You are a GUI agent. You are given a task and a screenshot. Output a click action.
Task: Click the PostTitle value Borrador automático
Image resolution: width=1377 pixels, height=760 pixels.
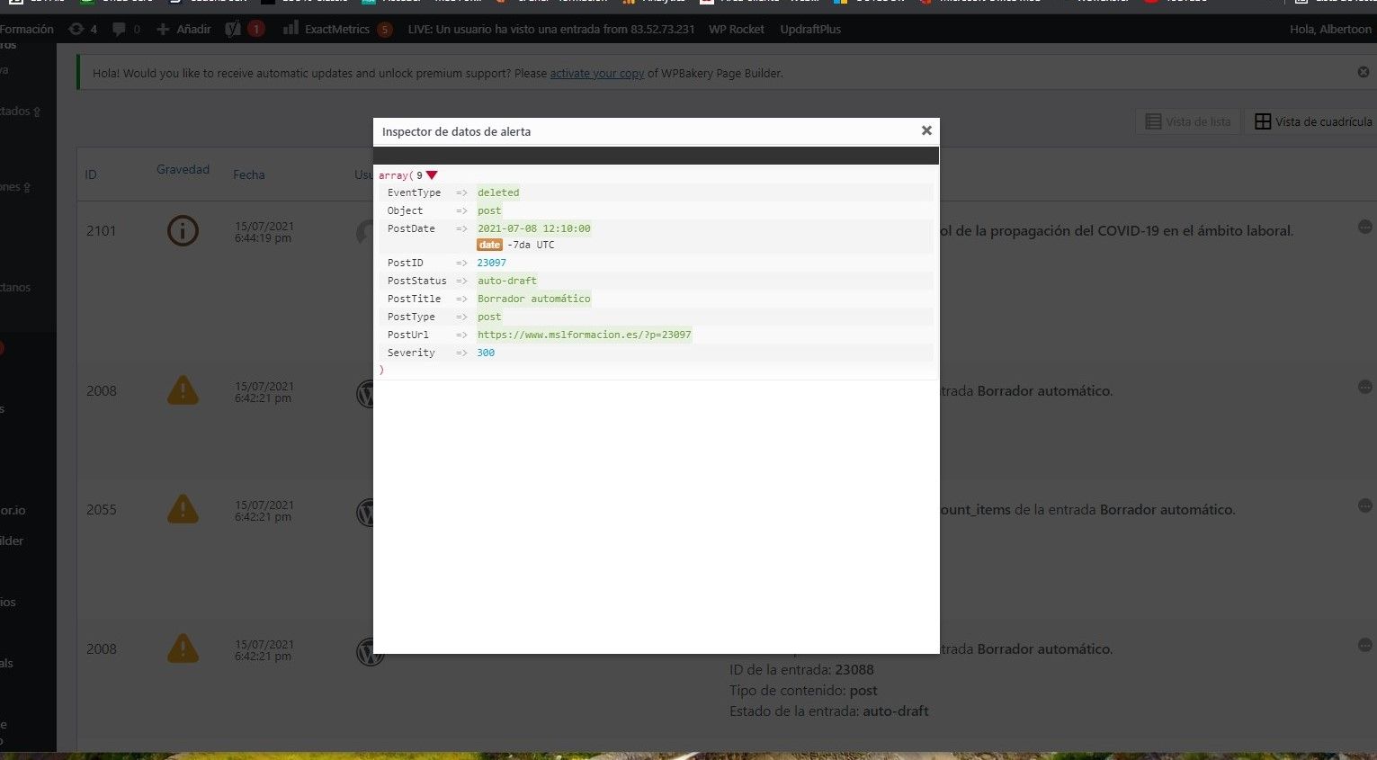pos(533,299)
